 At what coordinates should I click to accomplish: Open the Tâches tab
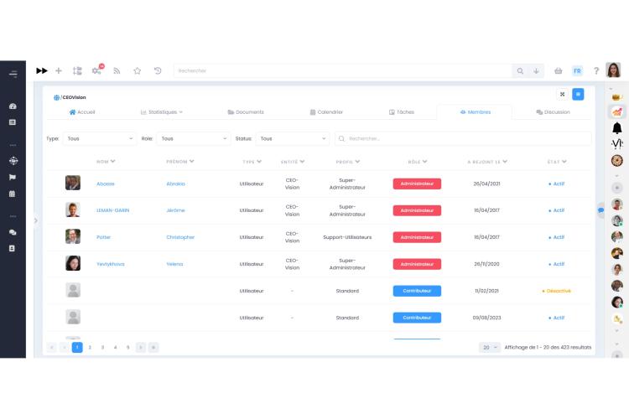pyautogui.click(x=401, y=111)
